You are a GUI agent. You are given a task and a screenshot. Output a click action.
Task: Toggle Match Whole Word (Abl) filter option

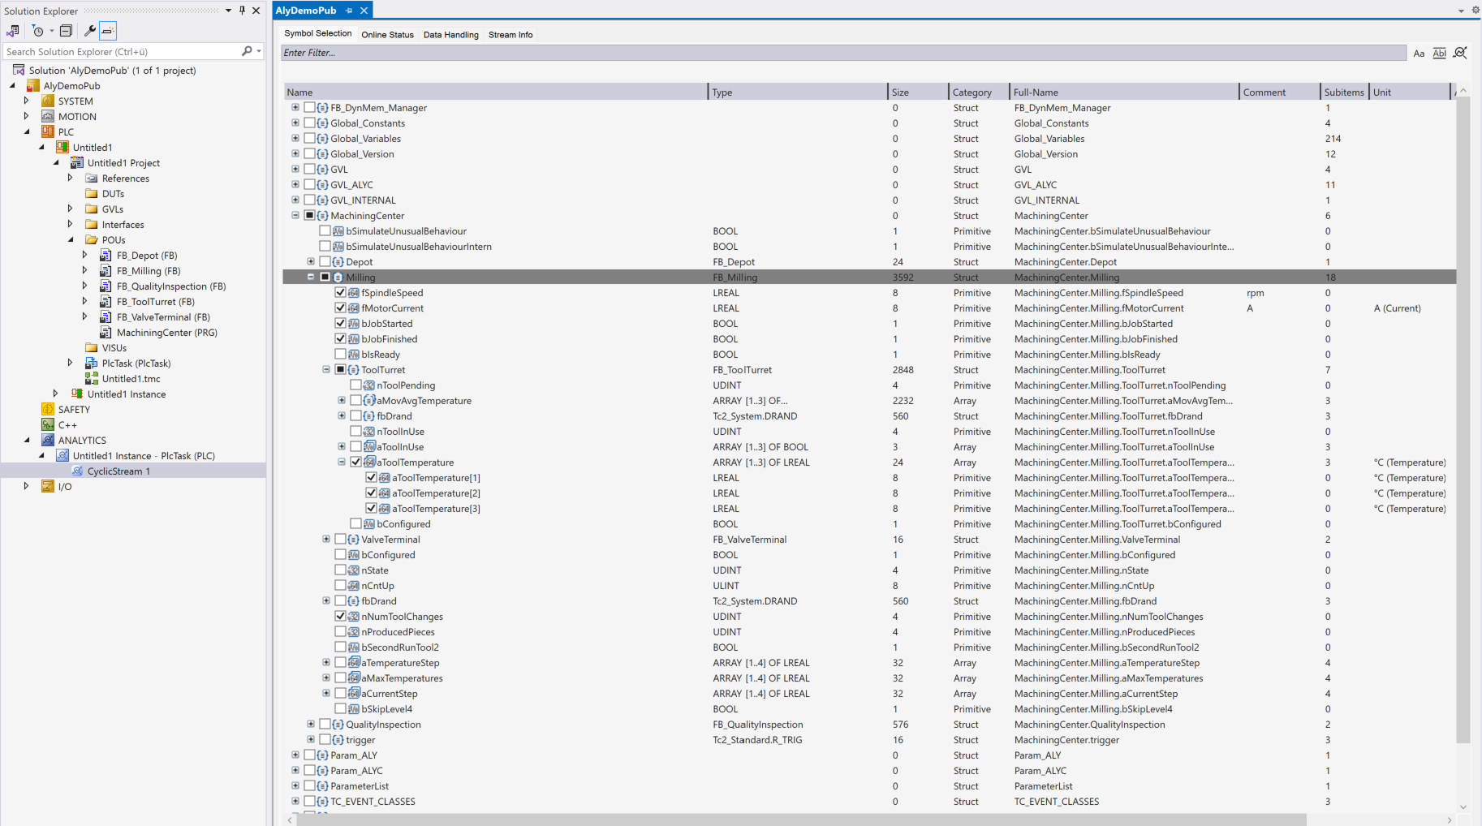[x=1439, y=53]
